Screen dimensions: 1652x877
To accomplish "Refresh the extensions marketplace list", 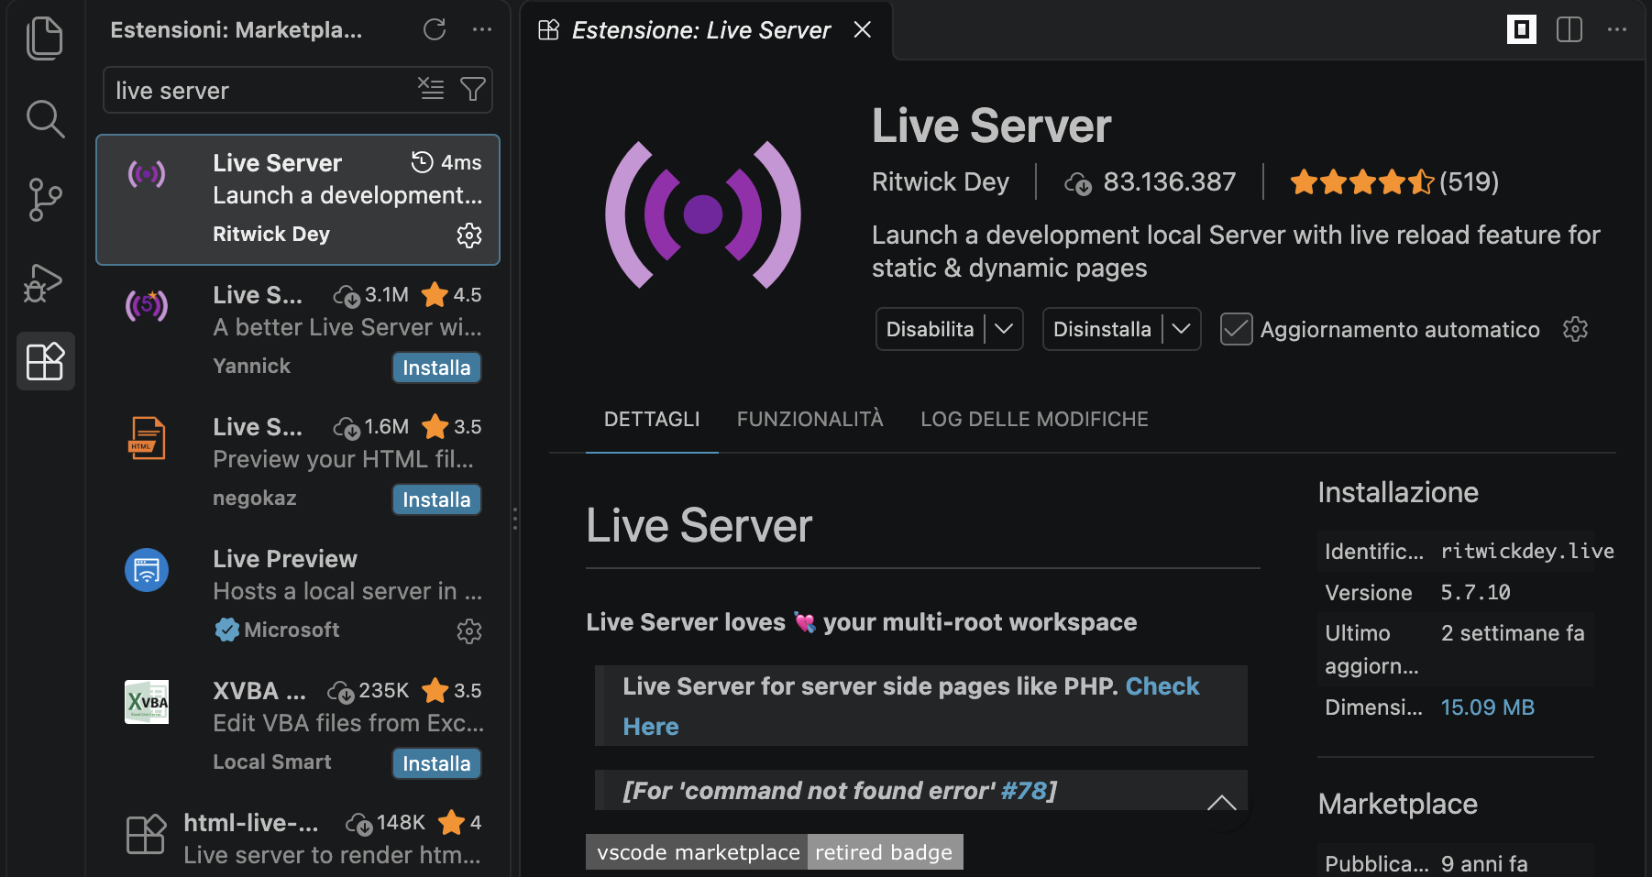I will click(435, 30).
